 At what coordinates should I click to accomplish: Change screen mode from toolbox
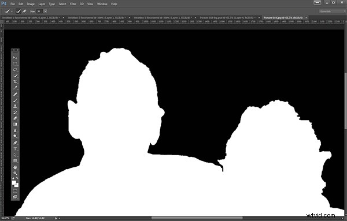(15, 197)
